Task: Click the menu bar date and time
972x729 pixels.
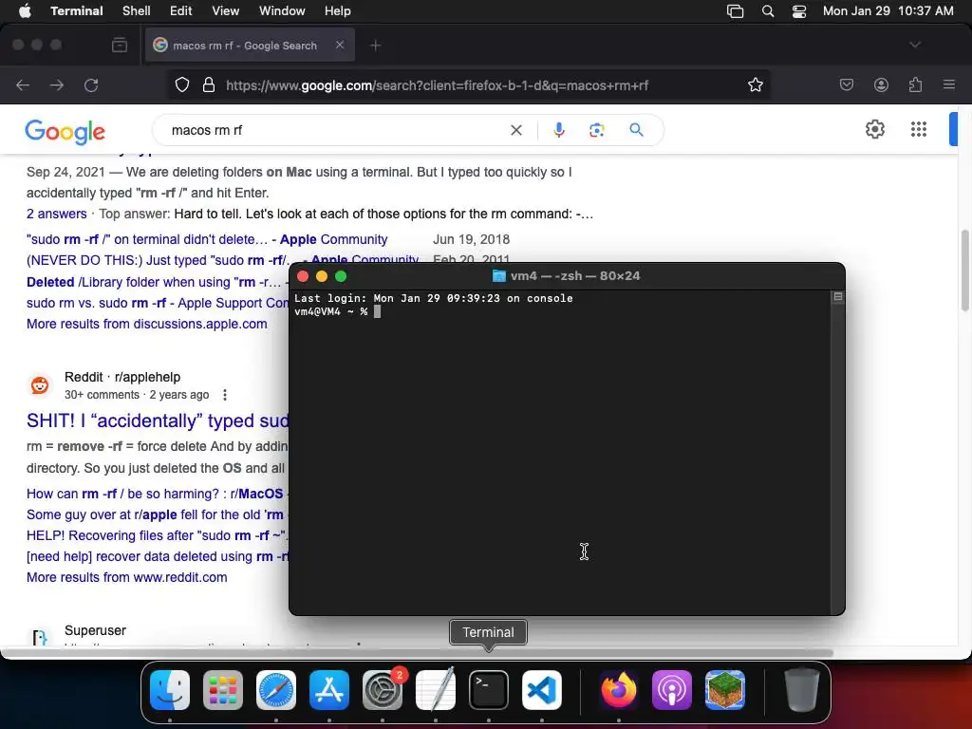Action: (888, 11)
